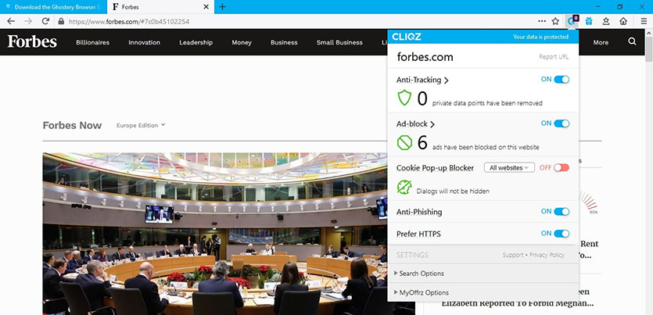Expand the Anti-Tracking details chevron
This screenshot has height=315, width=653.
click(446, 81)
